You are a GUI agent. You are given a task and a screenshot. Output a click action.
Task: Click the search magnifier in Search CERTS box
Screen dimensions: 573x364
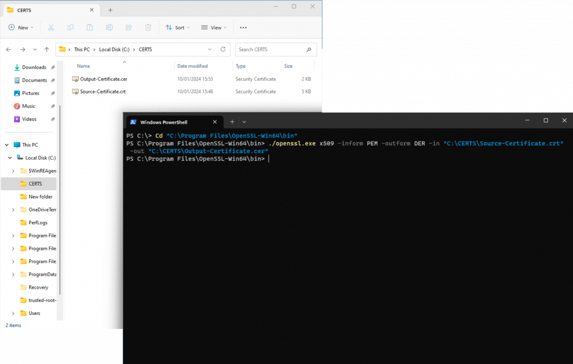click(x=308, y=50)
